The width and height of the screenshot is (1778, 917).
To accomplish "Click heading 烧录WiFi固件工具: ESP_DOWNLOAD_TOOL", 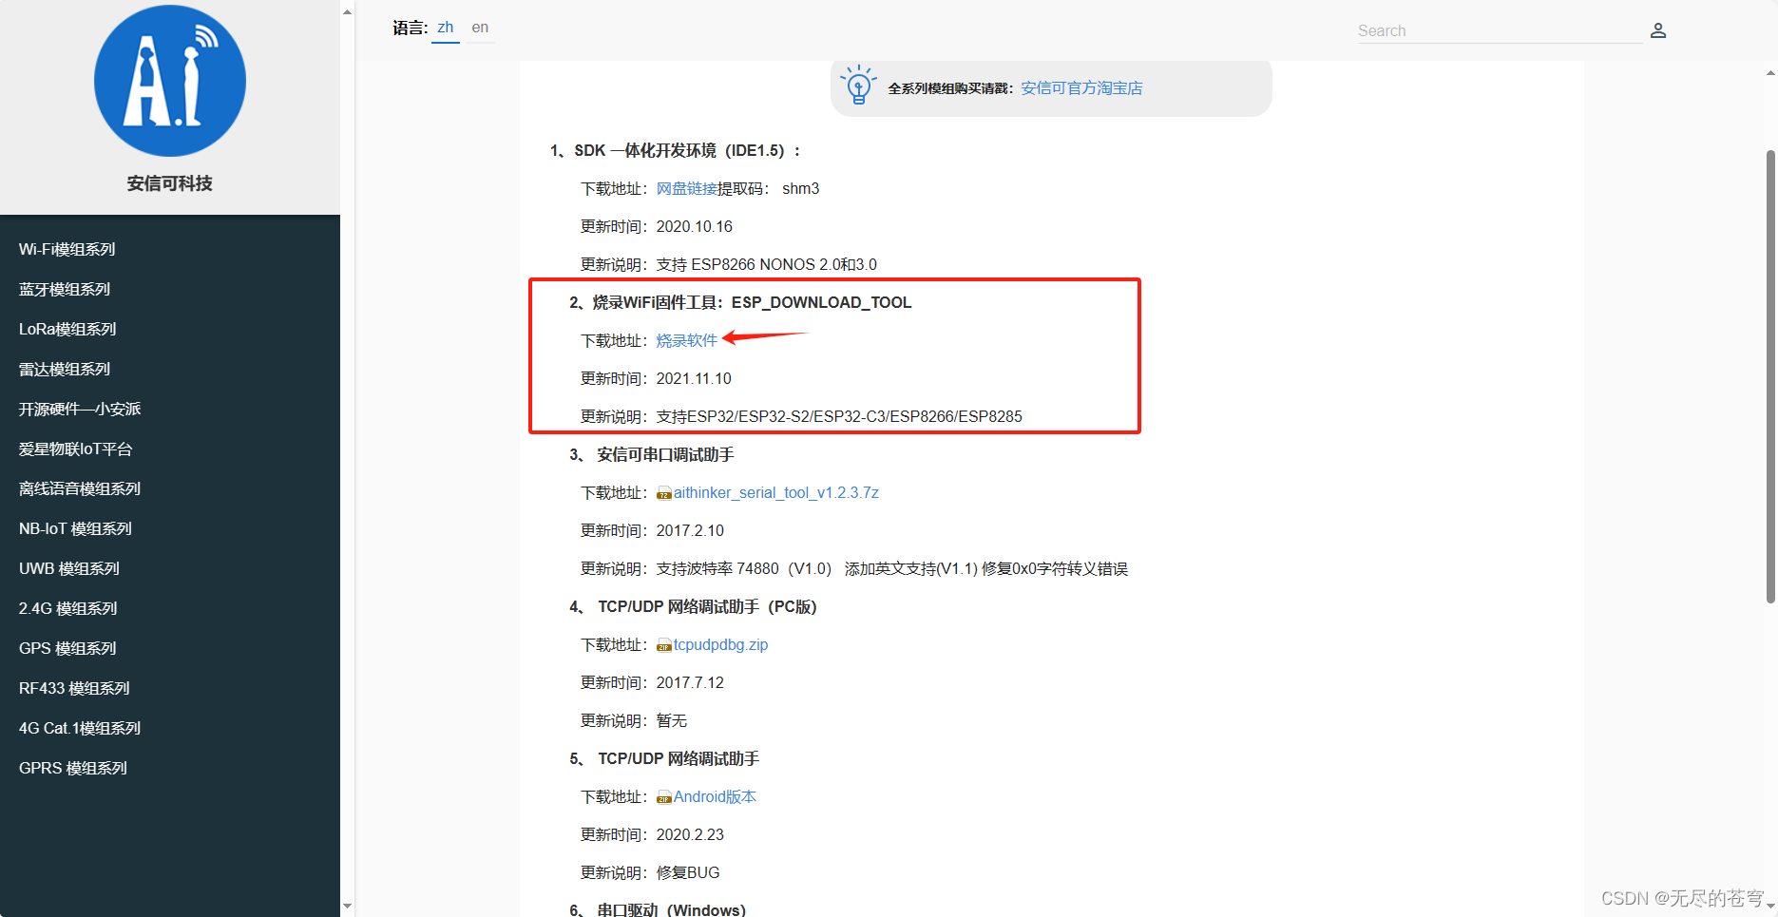I will pyautogui.click(x=752, y=302).
